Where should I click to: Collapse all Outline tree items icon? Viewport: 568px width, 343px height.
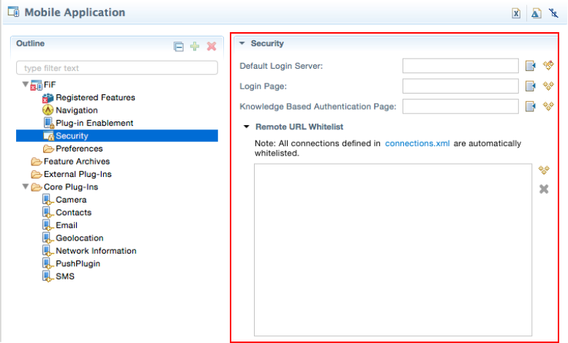[x=178, y=47]
